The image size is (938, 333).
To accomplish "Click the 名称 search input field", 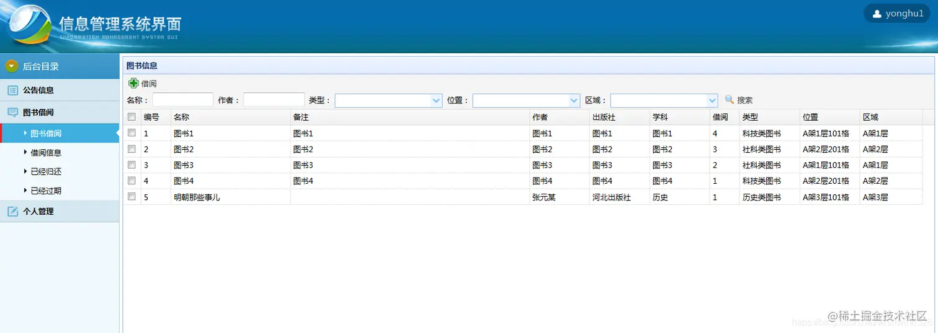I will [x=183, y=100].
